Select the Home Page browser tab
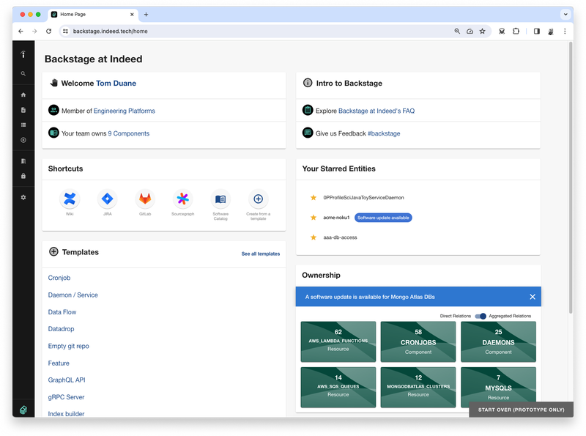Screen dimensions: 586x436 click(x=93, y=14)
